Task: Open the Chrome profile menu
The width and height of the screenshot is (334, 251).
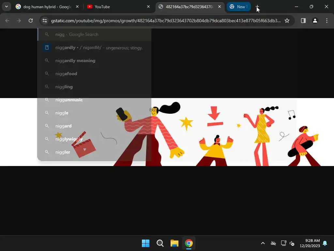Action: pyautogui.click(x=315, y=21)
